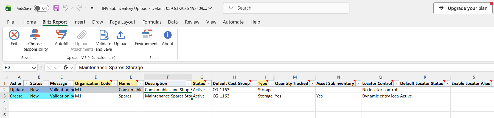Run the Autofill tool

pyautogui.click(x=61, y=38)
